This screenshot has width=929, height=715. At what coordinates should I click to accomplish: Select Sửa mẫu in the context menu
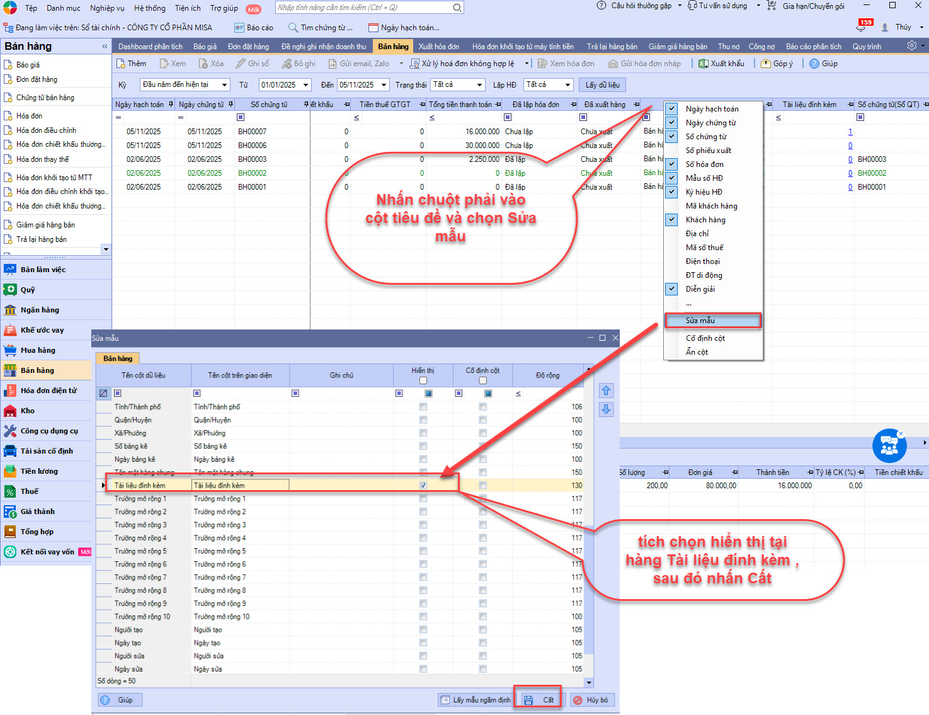coord(700,321)
